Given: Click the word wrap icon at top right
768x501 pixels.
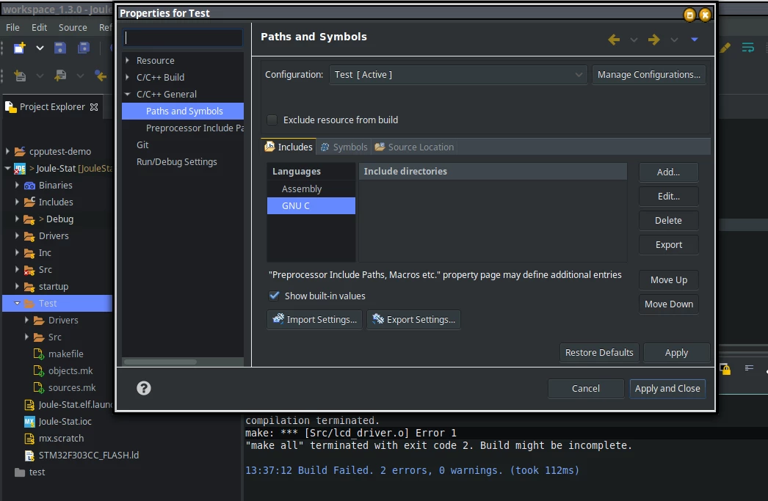Looking at the screenshot, I should (x=748, y=48).
